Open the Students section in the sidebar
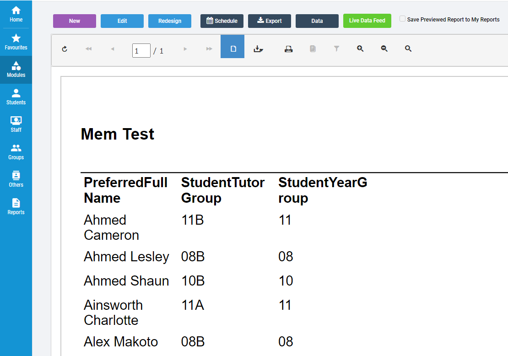The width and height of the screenshot is (508, 356). point(16,97)
